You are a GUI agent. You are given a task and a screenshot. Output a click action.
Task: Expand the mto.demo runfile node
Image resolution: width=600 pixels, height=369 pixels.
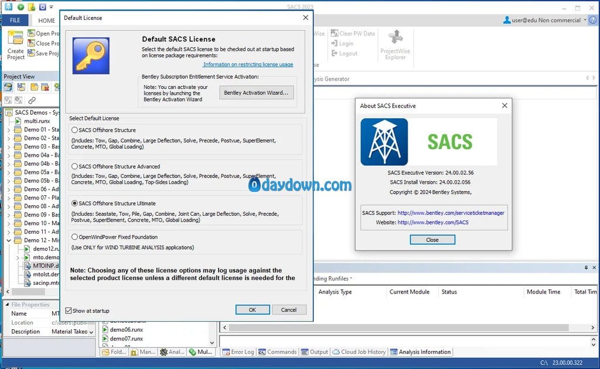pyautogui.click(x=18, y=257)
